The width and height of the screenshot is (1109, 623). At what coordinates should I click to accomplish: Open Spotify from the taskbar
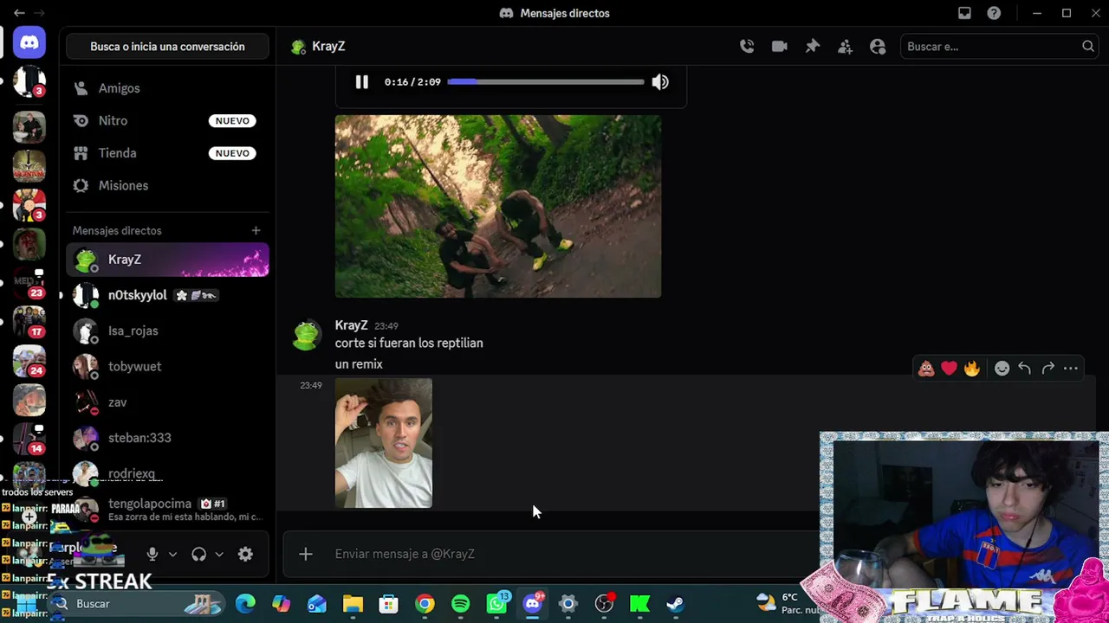click(461, 604)
